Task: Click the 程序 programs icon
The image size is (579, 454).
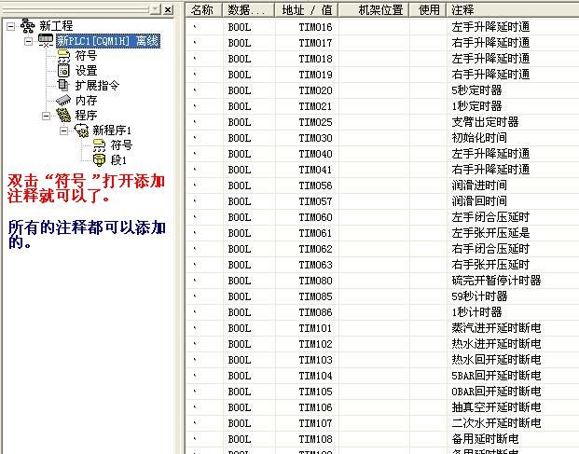Action: click(x=63, y=116)
